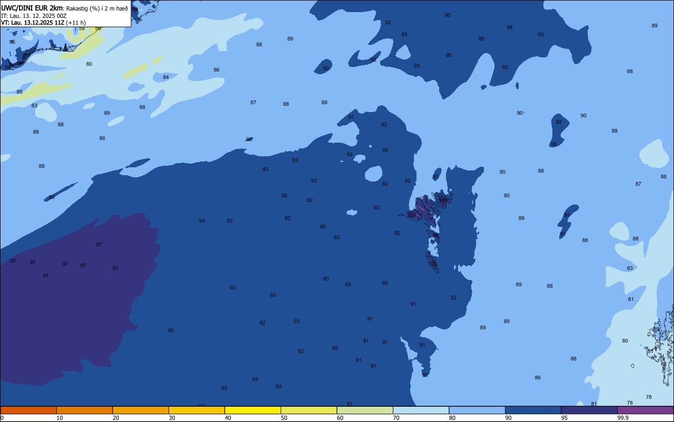Click the 10–20 orange legend segment
Image resolution: width=674 pixels, height=422 pixels.
tap(84, 410)
